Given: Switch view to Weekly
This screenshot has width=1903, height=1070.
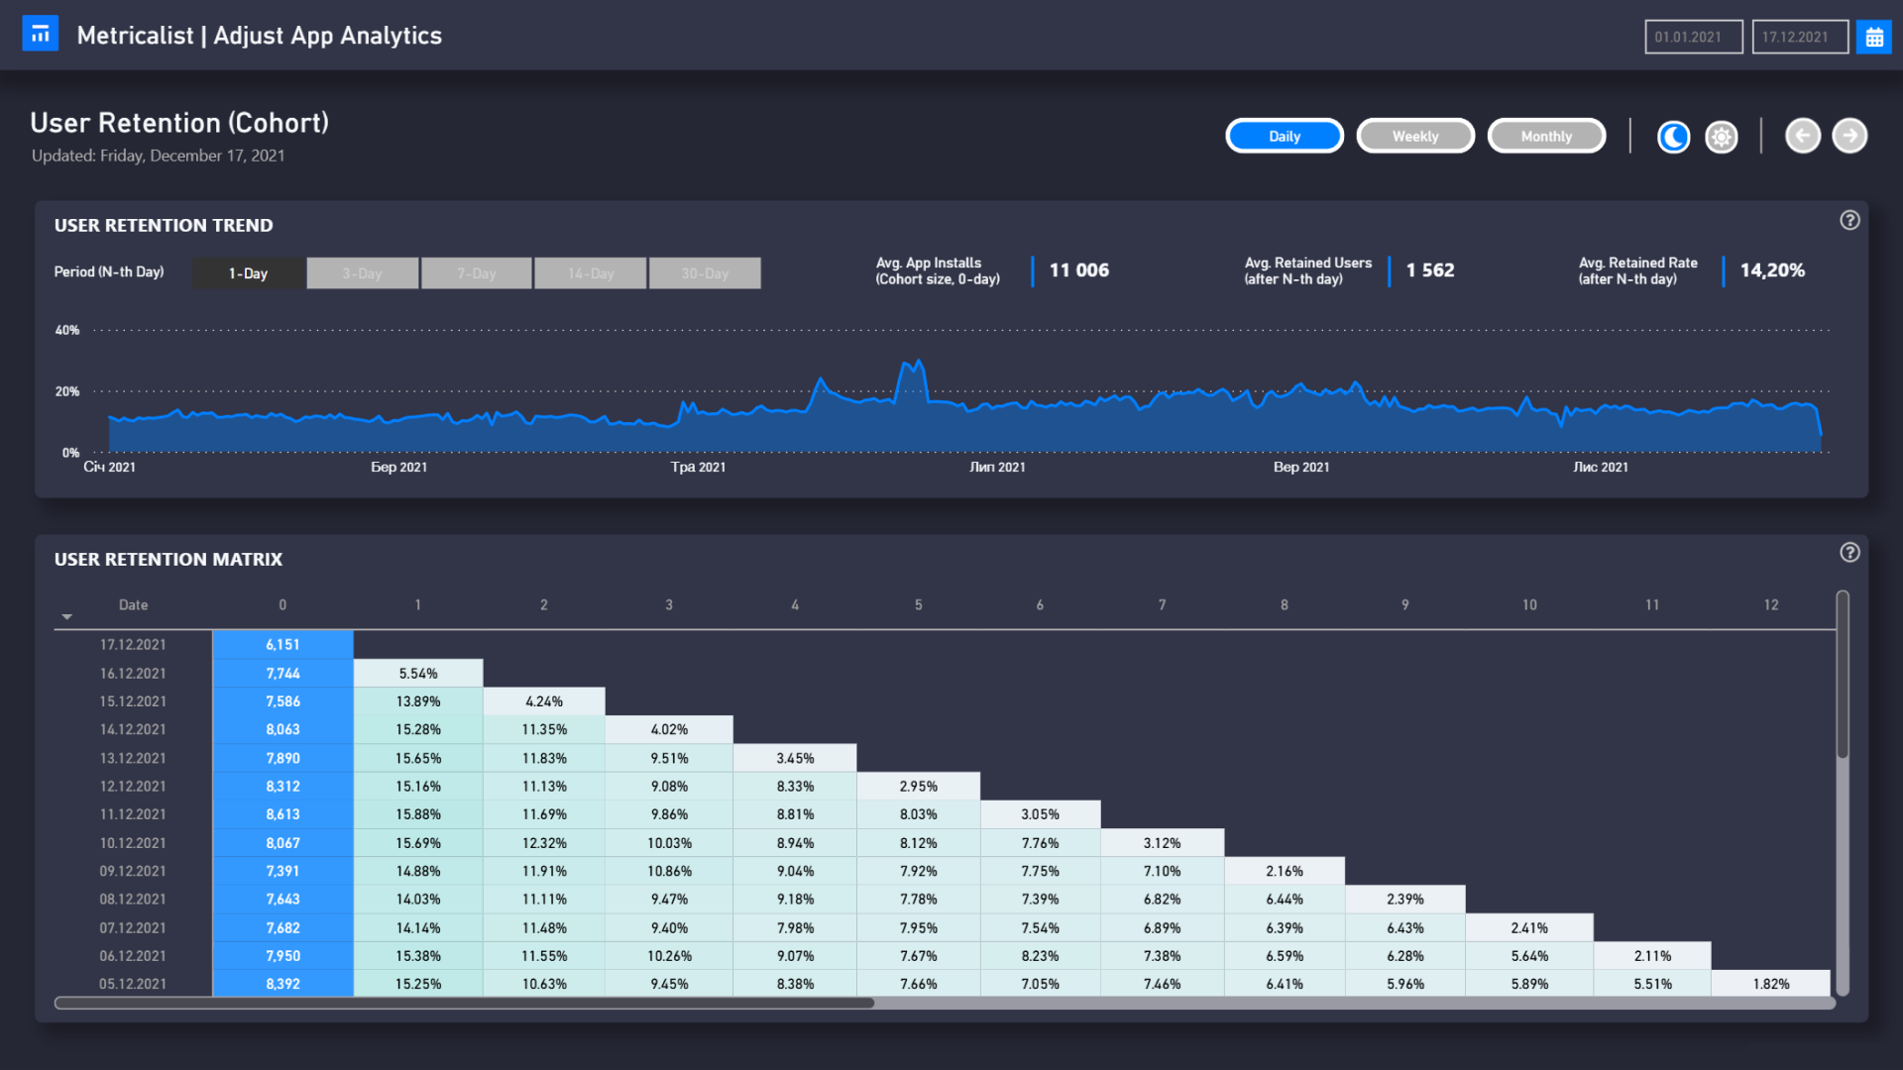Looking at the screenshot, I should point(1415,136).
